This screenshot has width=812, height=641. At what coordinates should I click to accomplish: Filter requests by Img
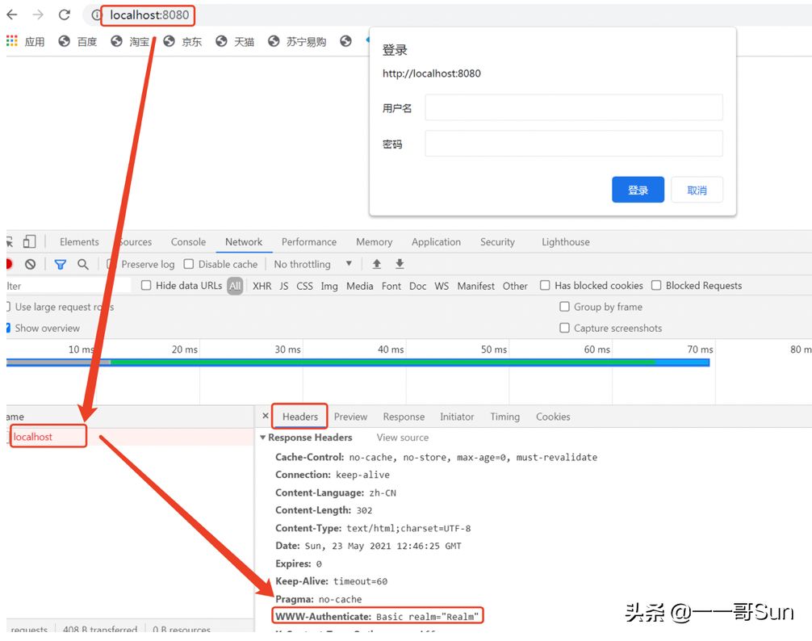(x=329, y=286)
